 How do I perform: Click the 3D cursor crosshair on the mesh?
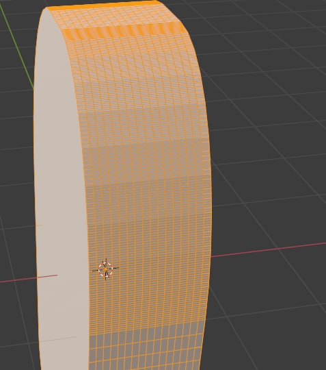[105, 269]
